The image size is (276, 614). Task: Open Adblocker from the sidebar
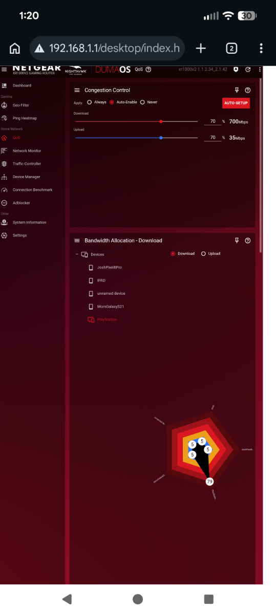point(18,203)
